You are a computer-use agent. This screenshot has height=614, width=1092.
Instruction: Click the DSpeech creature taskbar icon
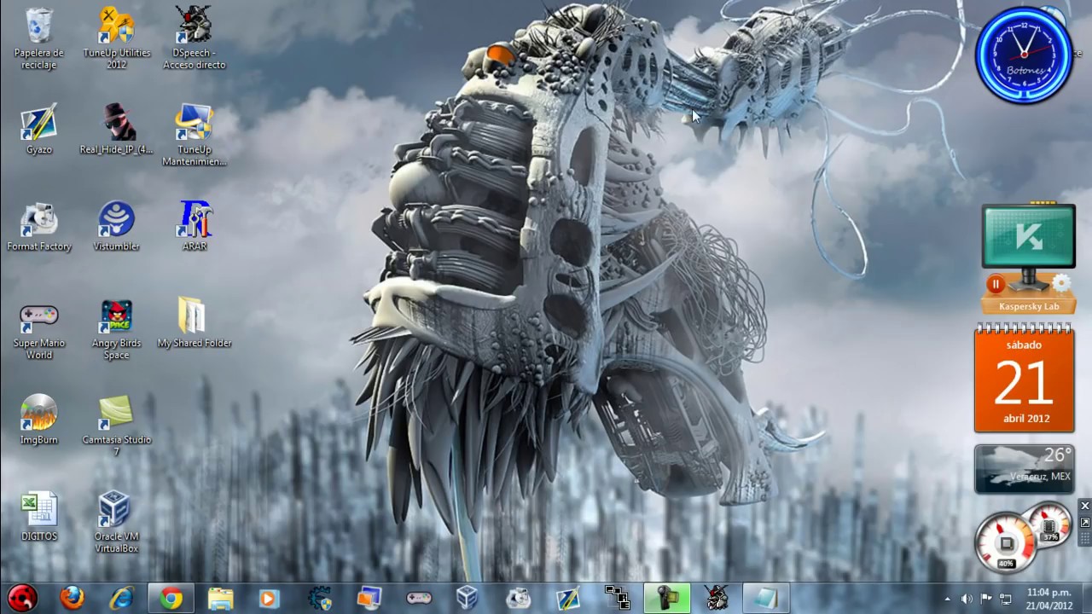[717, 598]
